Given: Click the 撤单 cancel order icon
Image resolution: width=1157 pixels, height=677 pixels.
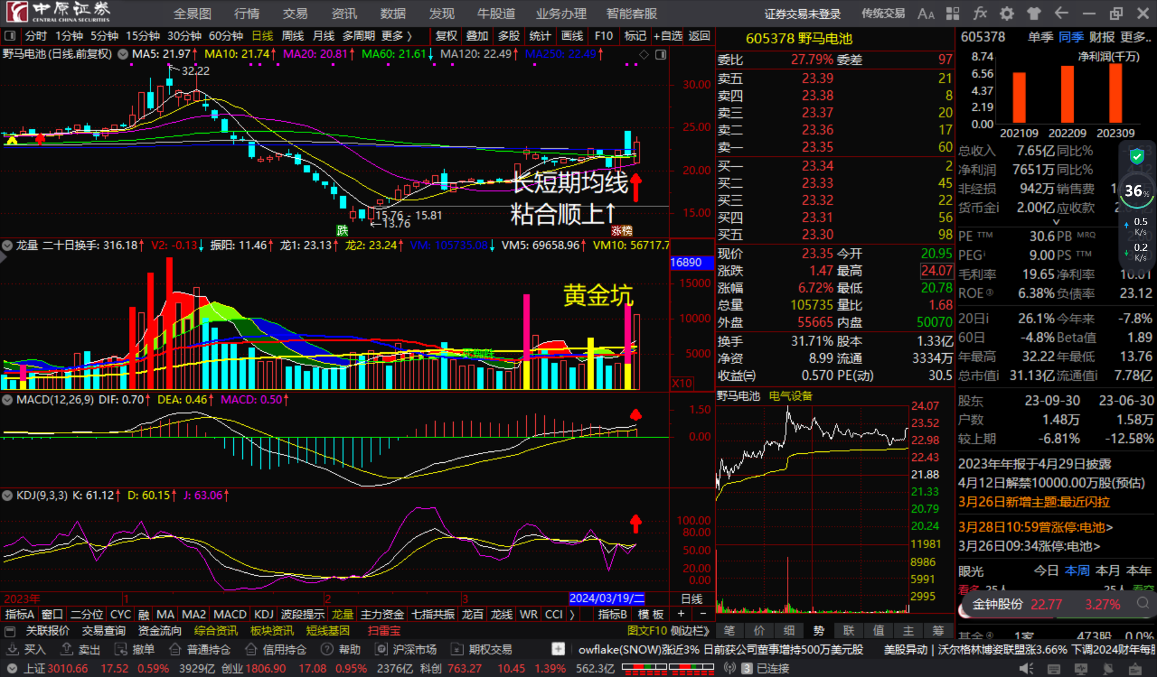Looking at the screenshot, I should pos(121,649).
